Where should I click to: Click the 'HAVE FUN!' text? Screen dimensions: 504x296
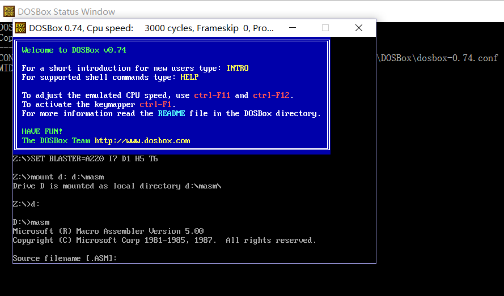[42, 131]
